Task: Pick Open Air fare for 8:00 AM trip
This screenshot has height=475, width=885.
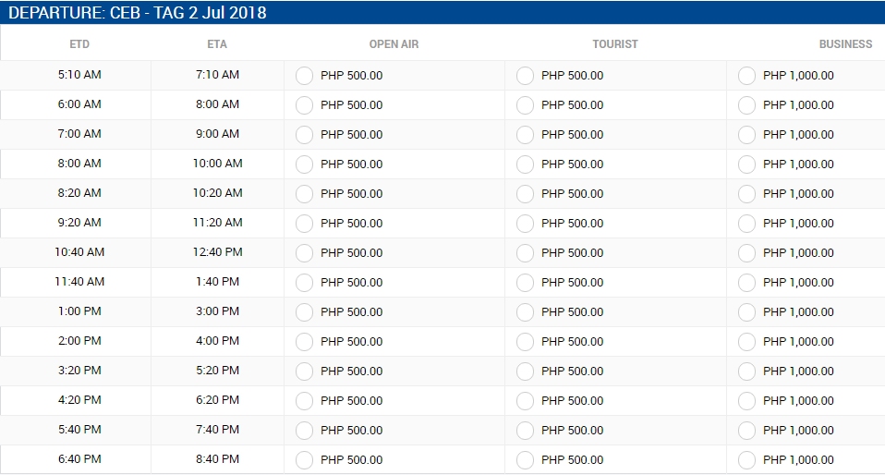Action: pyautogui.click(x=304, y=164)
